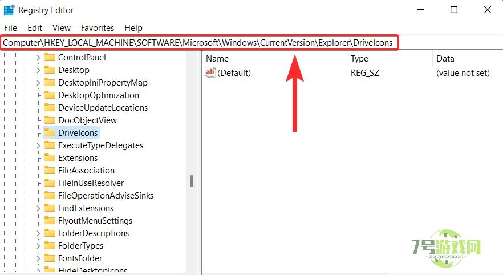Select the ControlPanel tree label

pos(82,58)
